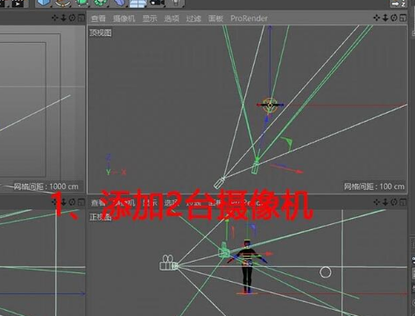Viewport: 415px width, 316px height.
Task: Toggle top view maximize viewport icon
Action: 403,18
